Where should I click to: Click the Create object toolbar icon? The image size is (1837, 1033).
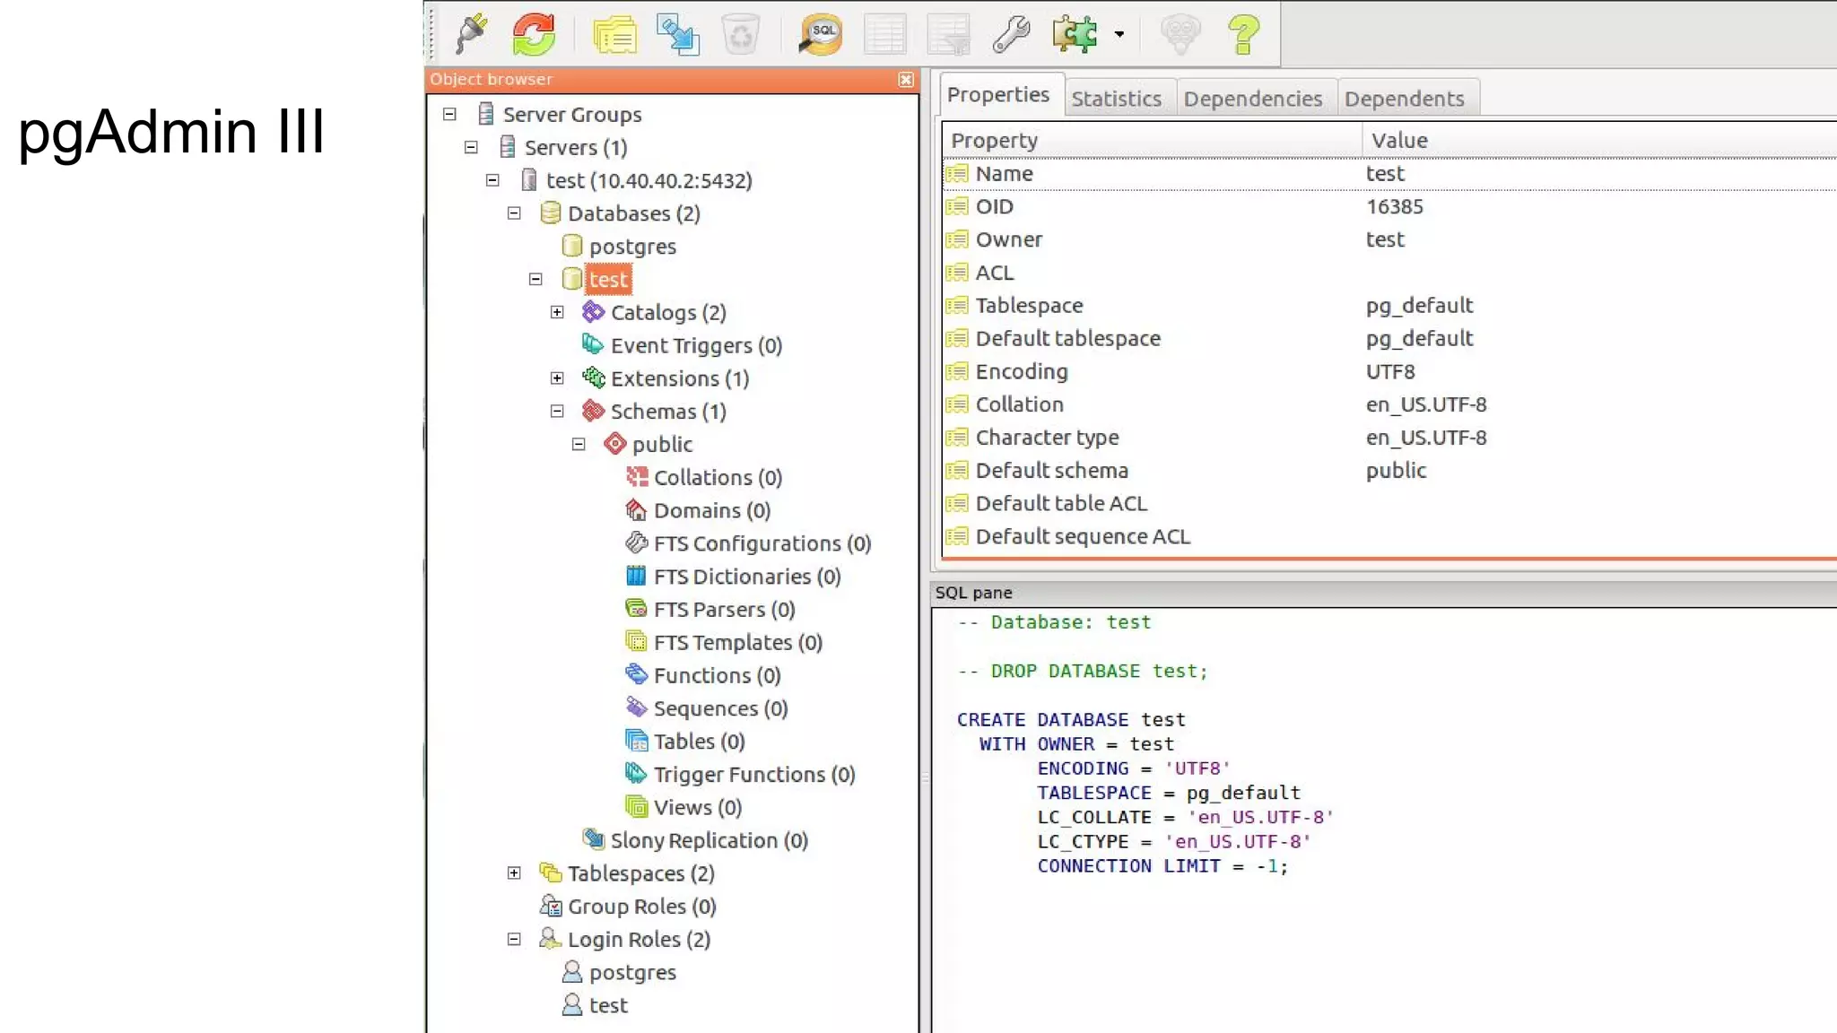(x=677, y=34)
